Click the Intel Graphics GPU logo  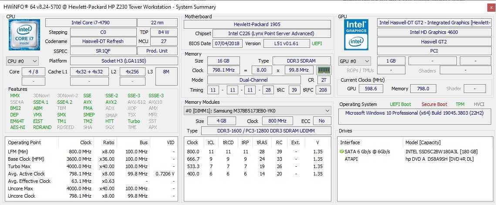pos(356,35)
